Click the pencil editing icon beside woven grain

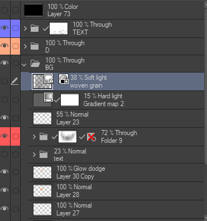(x=15, y=81)
